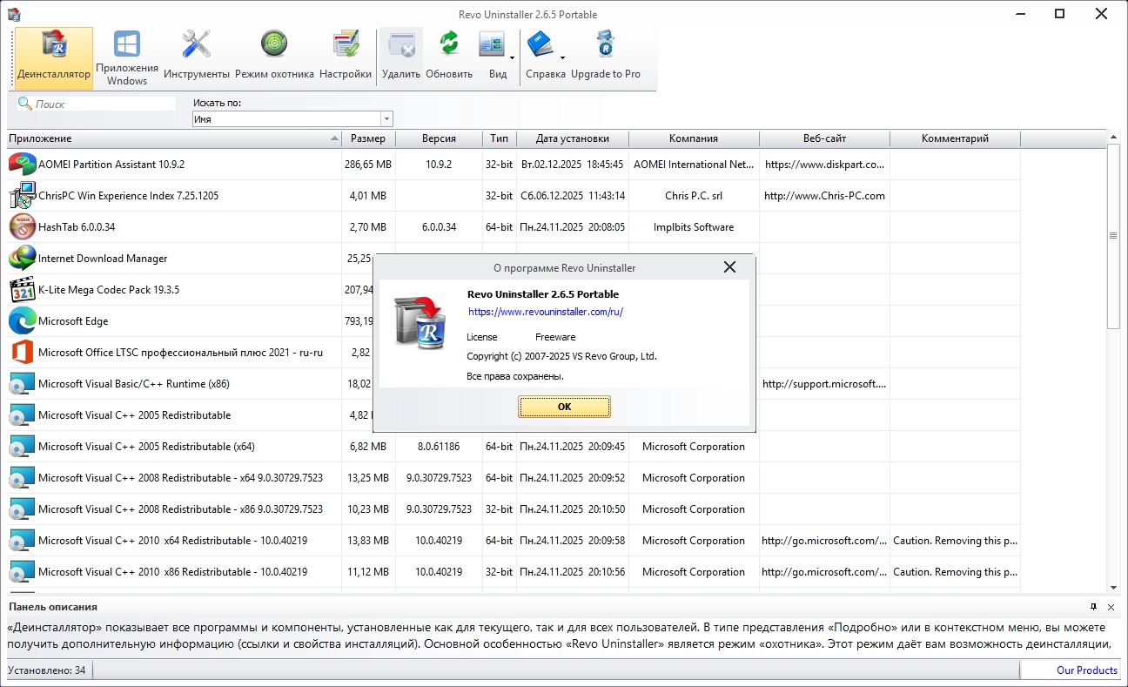
Task: Click the Freeware license text in the About dialog
Action: 555,337
